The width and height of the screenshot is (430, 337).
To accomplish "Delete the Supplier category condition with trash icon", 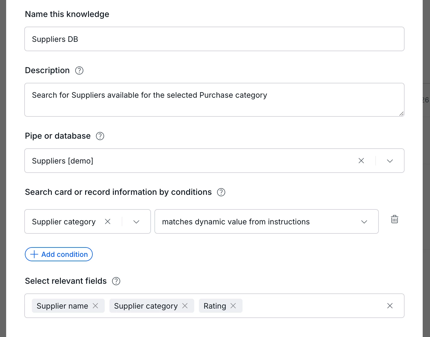I will 395,219.
